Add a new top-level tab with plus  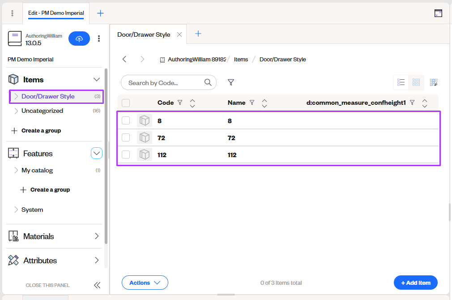100,13
